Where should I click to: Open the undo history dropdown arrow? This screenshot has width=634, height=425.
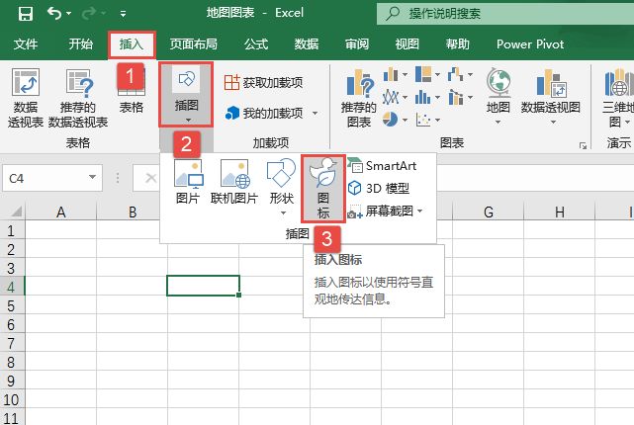pyautogui.click(x=68, y=13)
